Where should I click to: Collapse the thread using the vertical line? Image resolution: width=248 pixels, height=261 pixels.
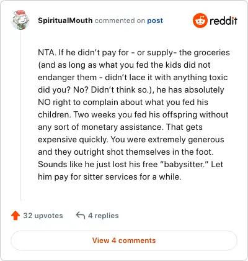(x=20, y=116)
